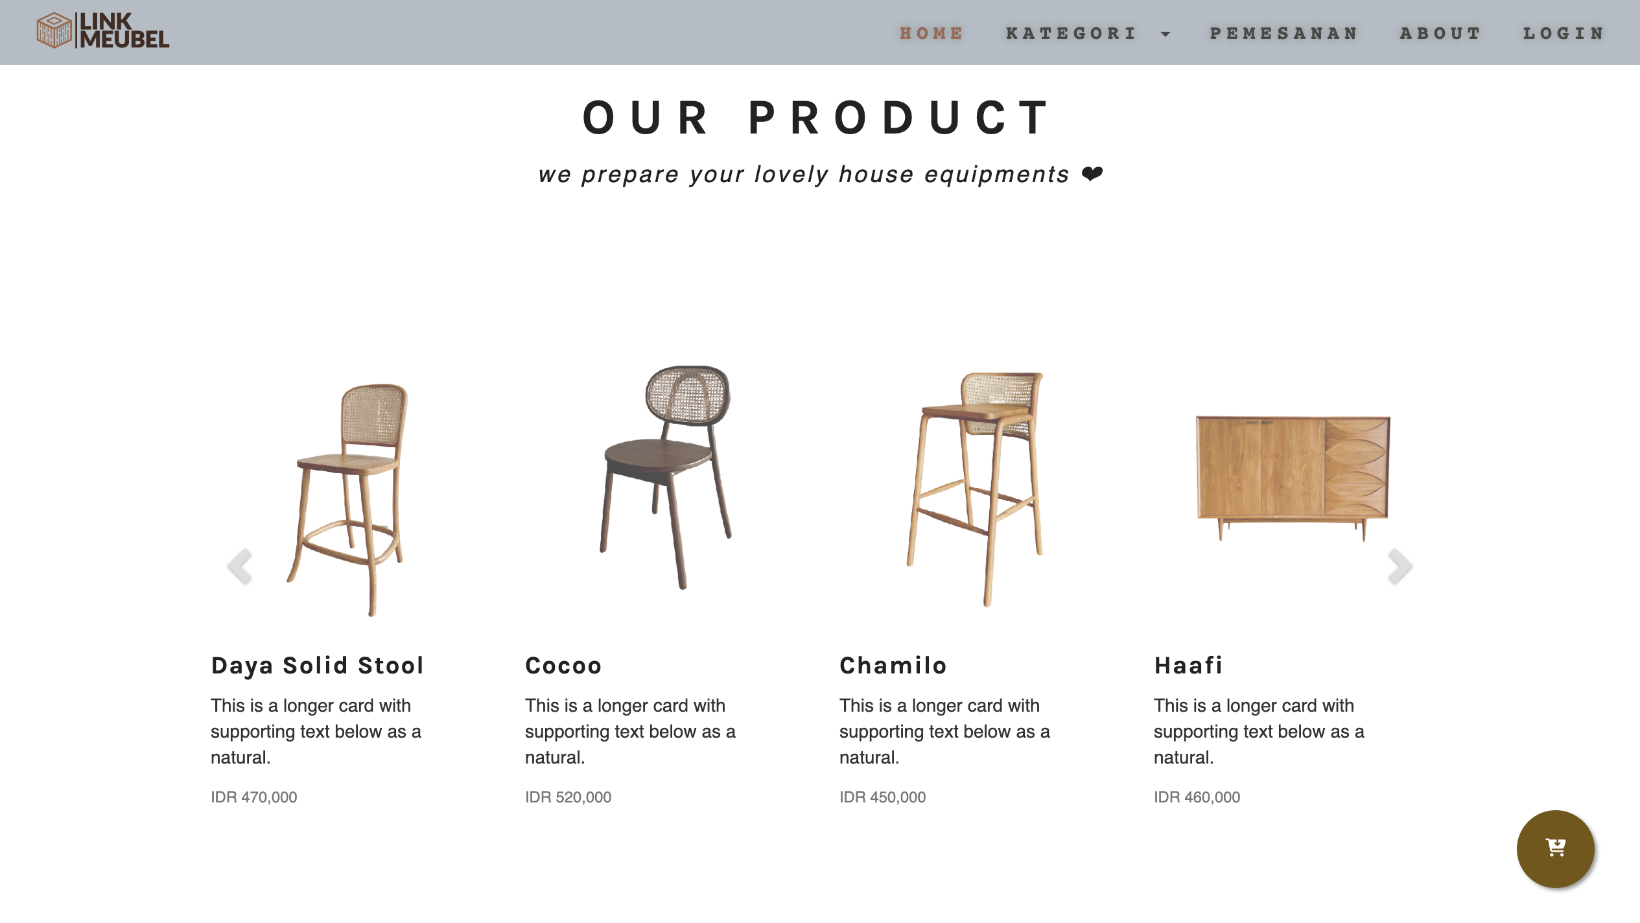Screen dimensions: 1640x923
Task: Click the left carousel arrow
Action: (239, 567)
